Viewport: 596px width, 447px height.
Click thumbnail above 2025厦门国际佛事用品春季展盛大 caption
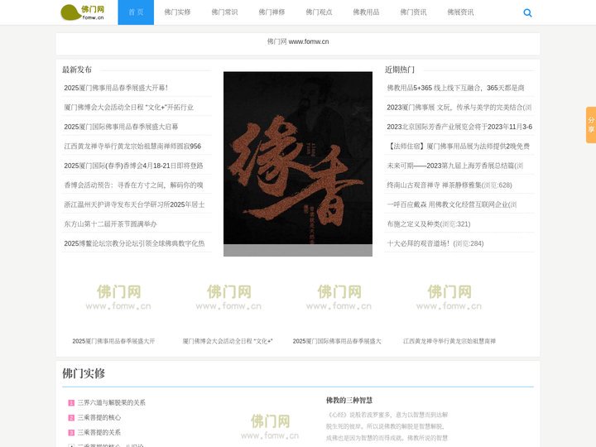[x=339, y=297]
